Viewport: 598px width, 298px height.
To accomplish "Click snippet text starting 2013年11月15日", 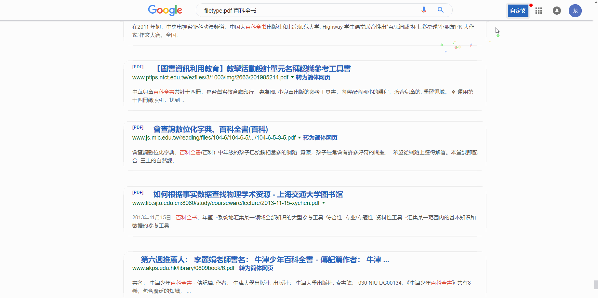I will coord(304,222).
